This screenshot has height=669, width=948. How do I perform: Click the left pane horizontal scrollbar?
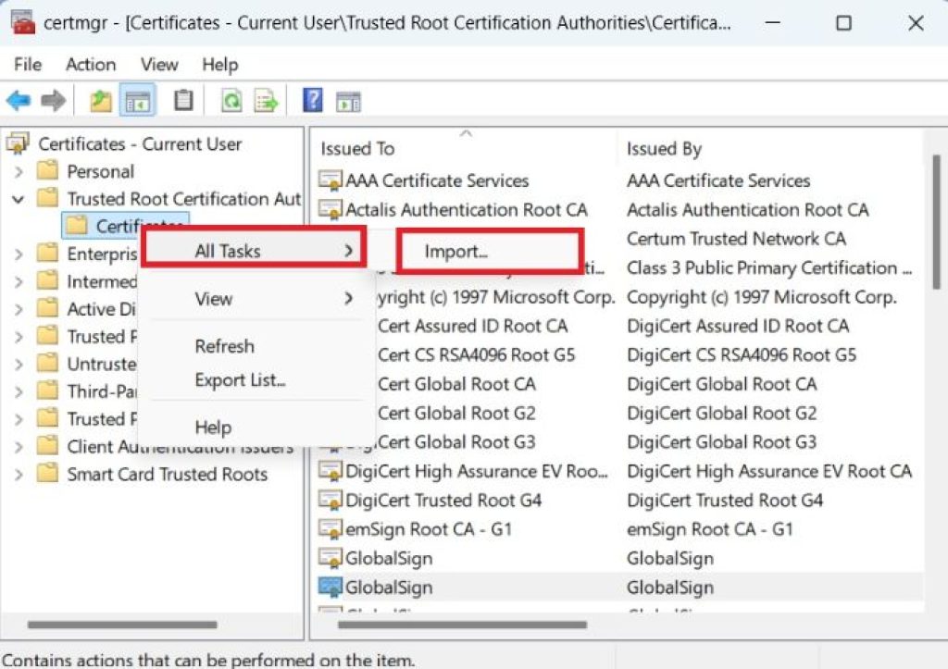tap(122, 625)
